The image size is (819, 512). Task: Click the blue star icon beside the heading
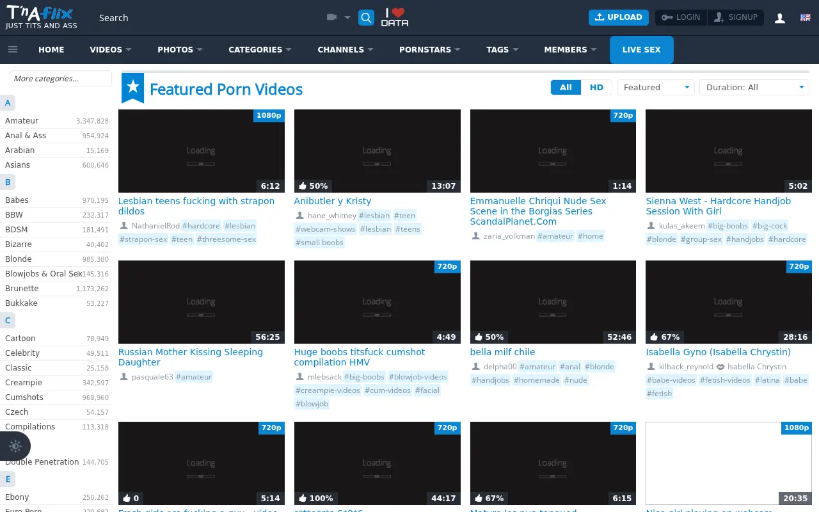[x=133, y=88]
